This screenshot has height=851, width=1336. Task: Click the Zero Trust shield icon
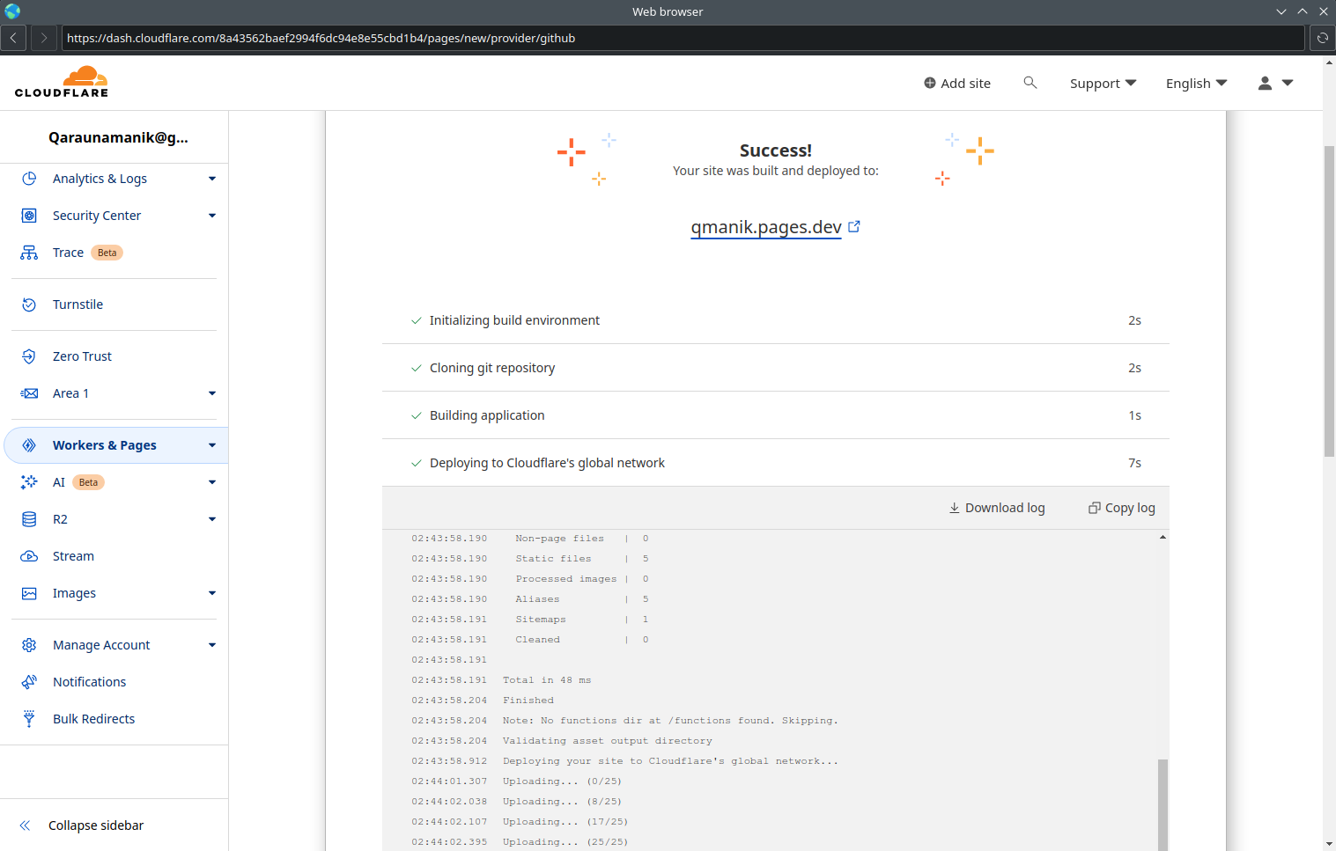pyautogui.click(x=29, y=356)
